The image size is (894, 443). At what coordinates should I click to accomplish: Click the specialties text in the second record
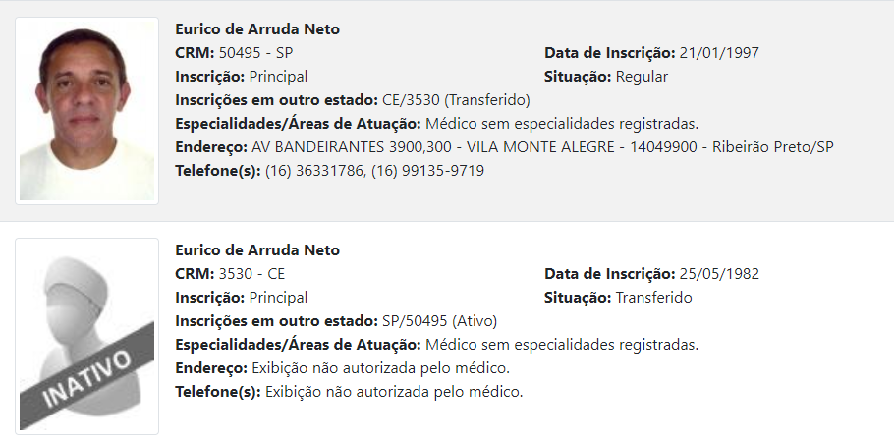point(562,345)
